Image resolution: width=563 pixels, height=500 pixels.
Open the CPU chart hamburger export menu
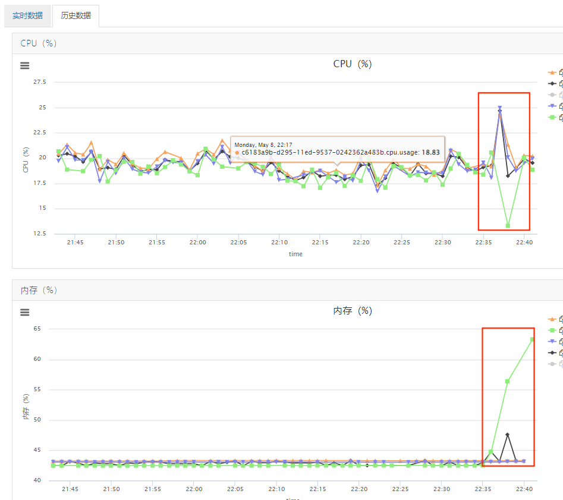[x=25, y=65]
